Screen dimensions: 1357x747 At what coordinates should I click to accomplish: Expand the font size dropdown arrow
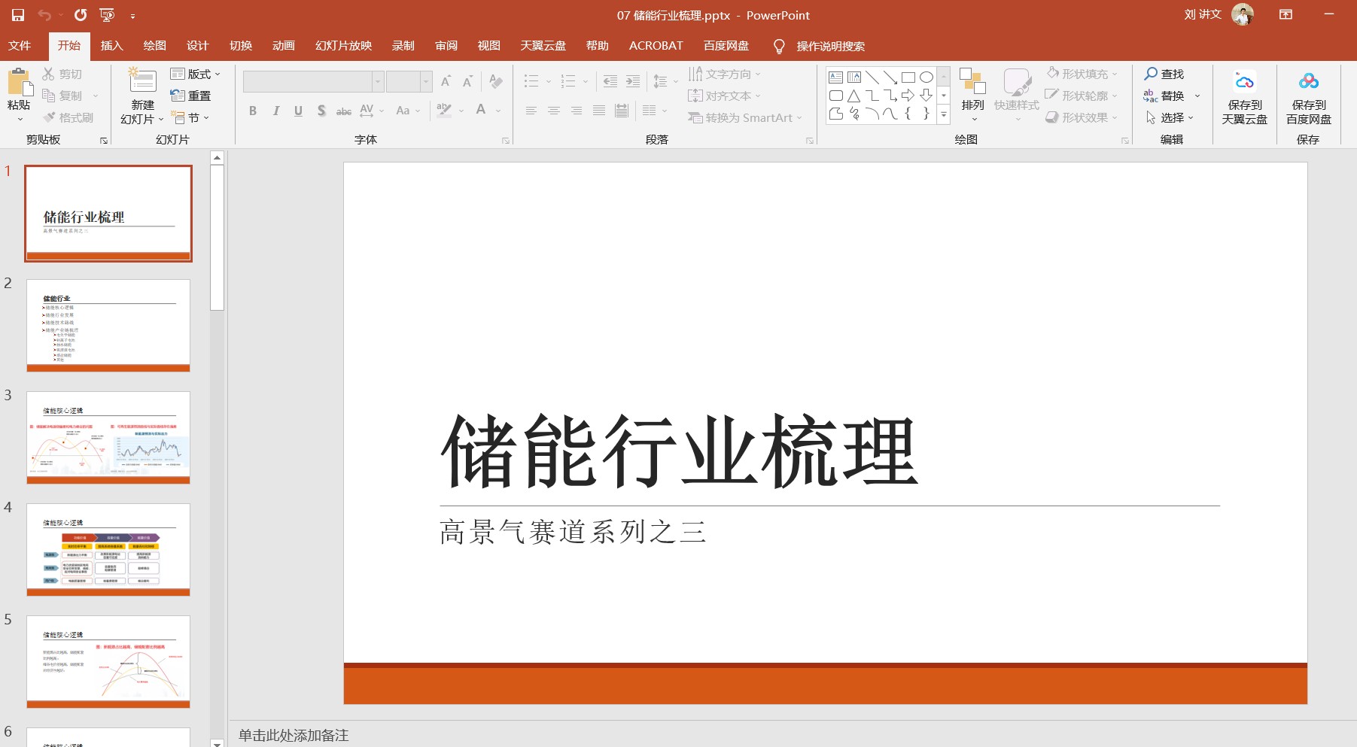[x=426, y=81]
